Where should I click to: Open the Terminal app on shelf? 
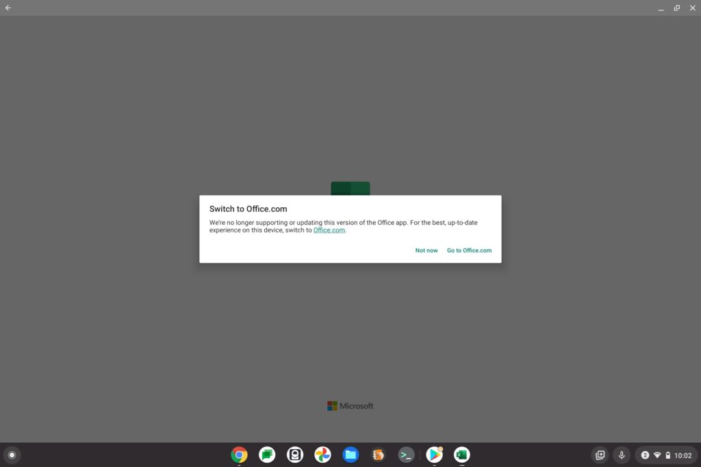406,455
